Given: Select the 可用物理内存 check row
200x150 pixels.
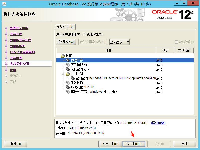Looking at the screenshot, I should [x=125, y=65].
